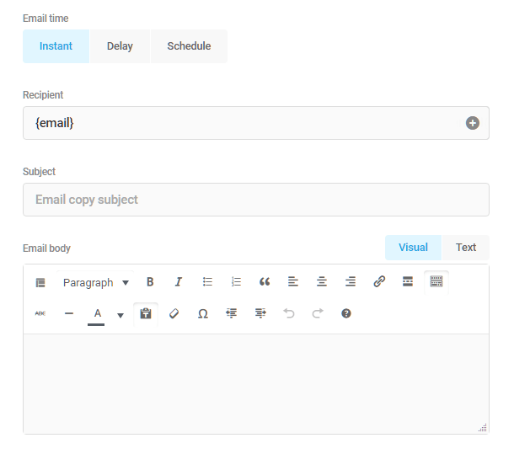Toggle bold formatting in email body
This screenshot has height=454, width=514.
coord(150,282)
